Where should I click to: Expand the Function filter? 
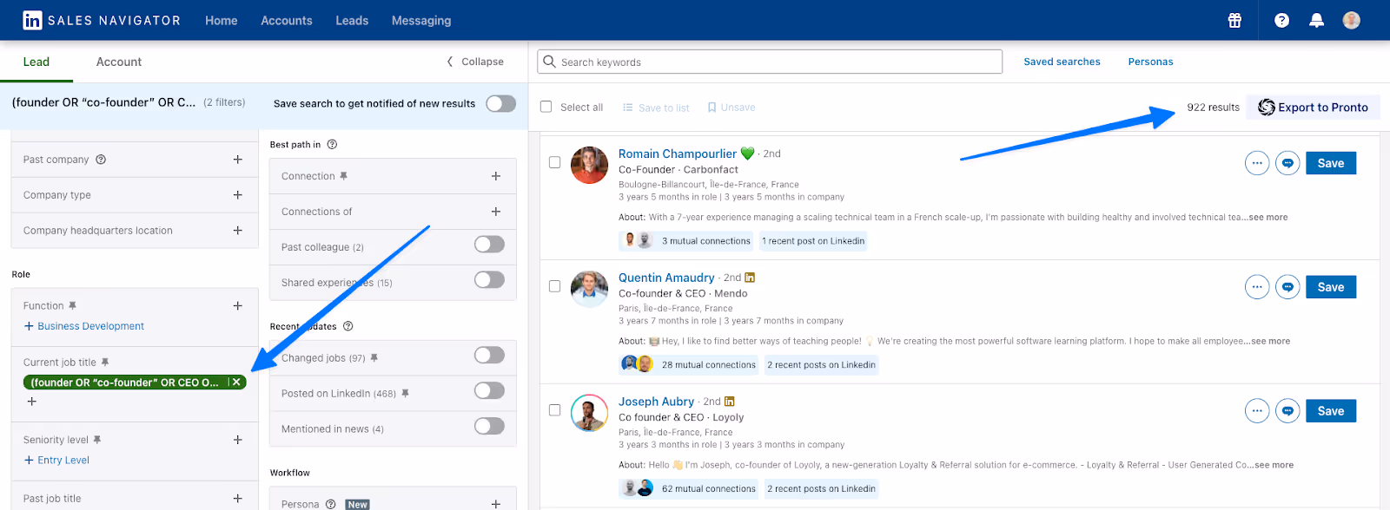click(238, 306)
